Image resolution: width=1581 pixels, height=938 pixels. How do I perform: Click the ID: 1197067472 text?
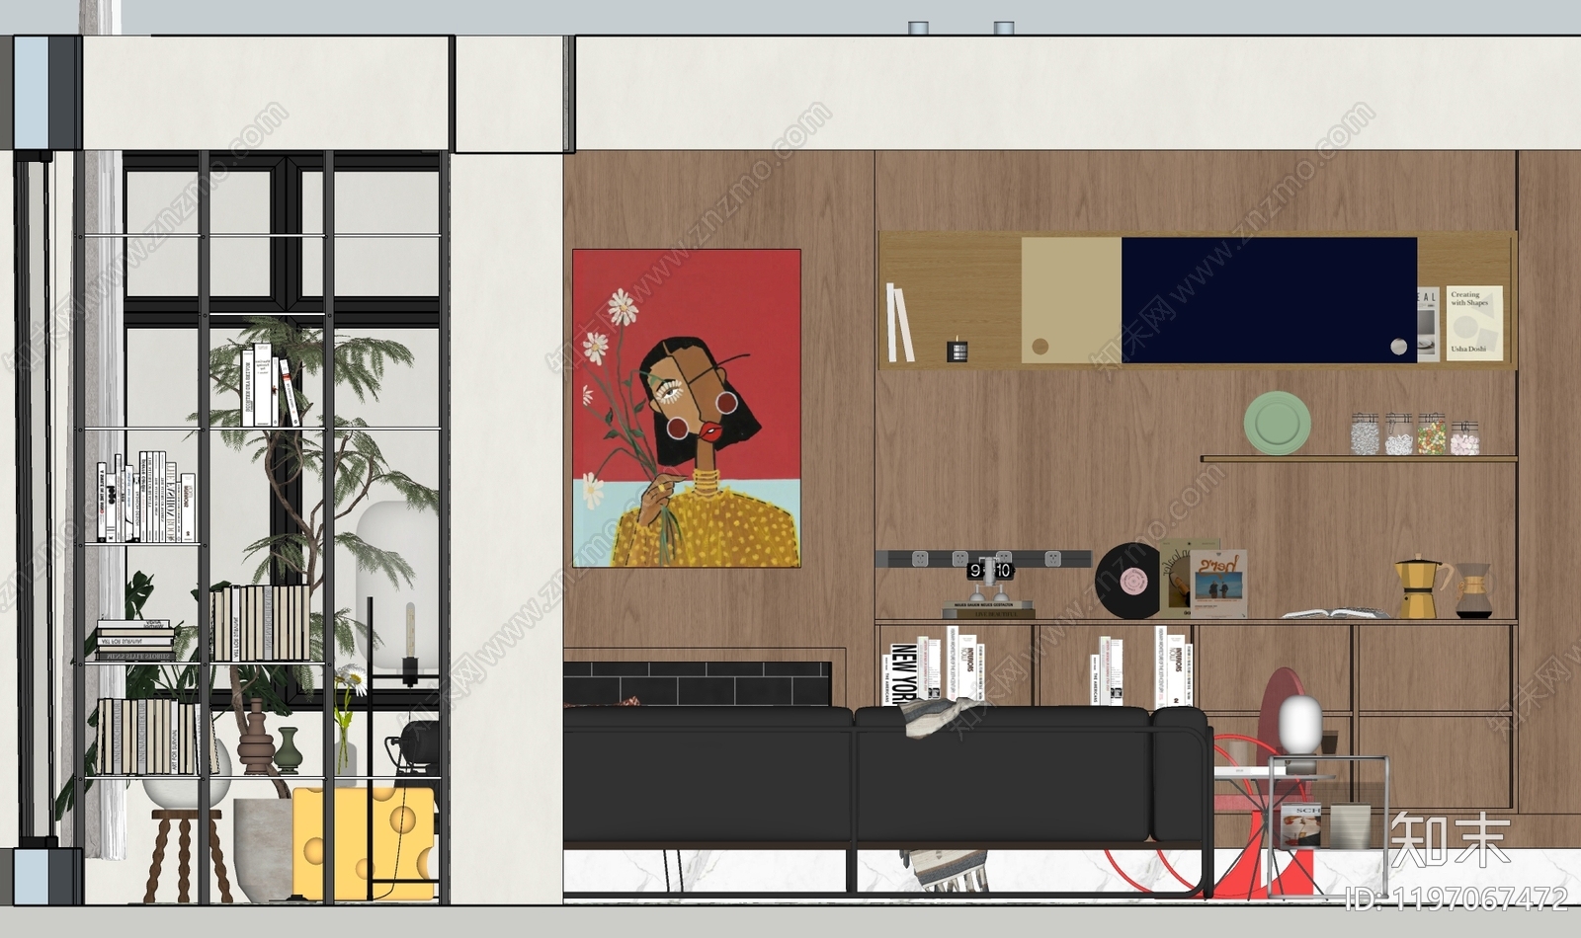pos(1456,898)
